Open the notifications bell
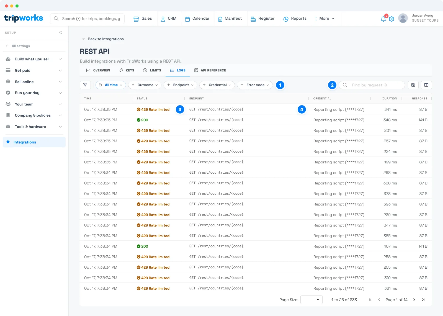443x316 pixels. (383, 19)
